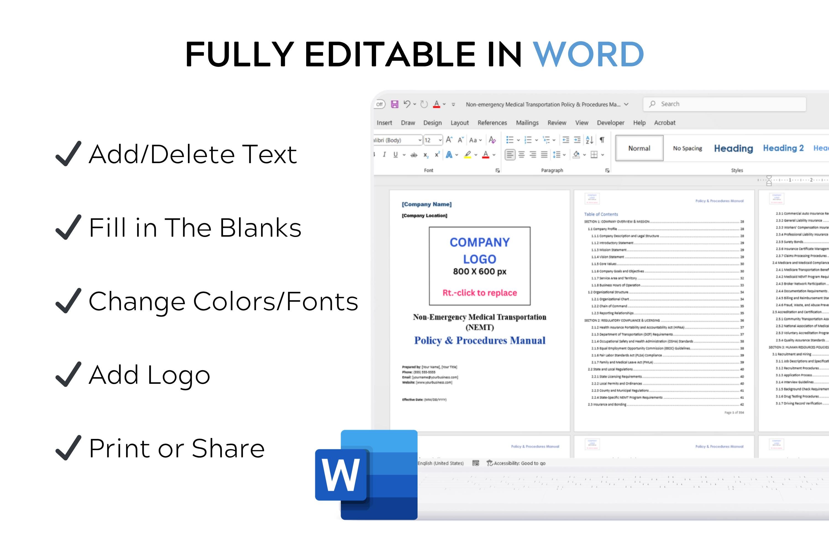Open the Font dialog launcher
Viewport: 829px width, 553px height.
[498, 171]
